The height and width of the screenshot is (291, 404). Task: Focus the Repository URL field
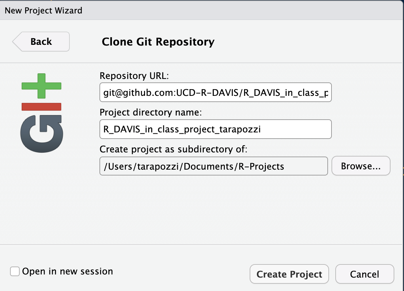215,92
